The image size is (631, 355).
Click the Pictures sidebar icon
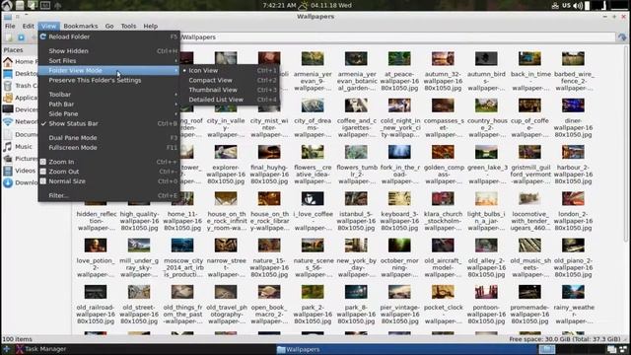[8, 159]
